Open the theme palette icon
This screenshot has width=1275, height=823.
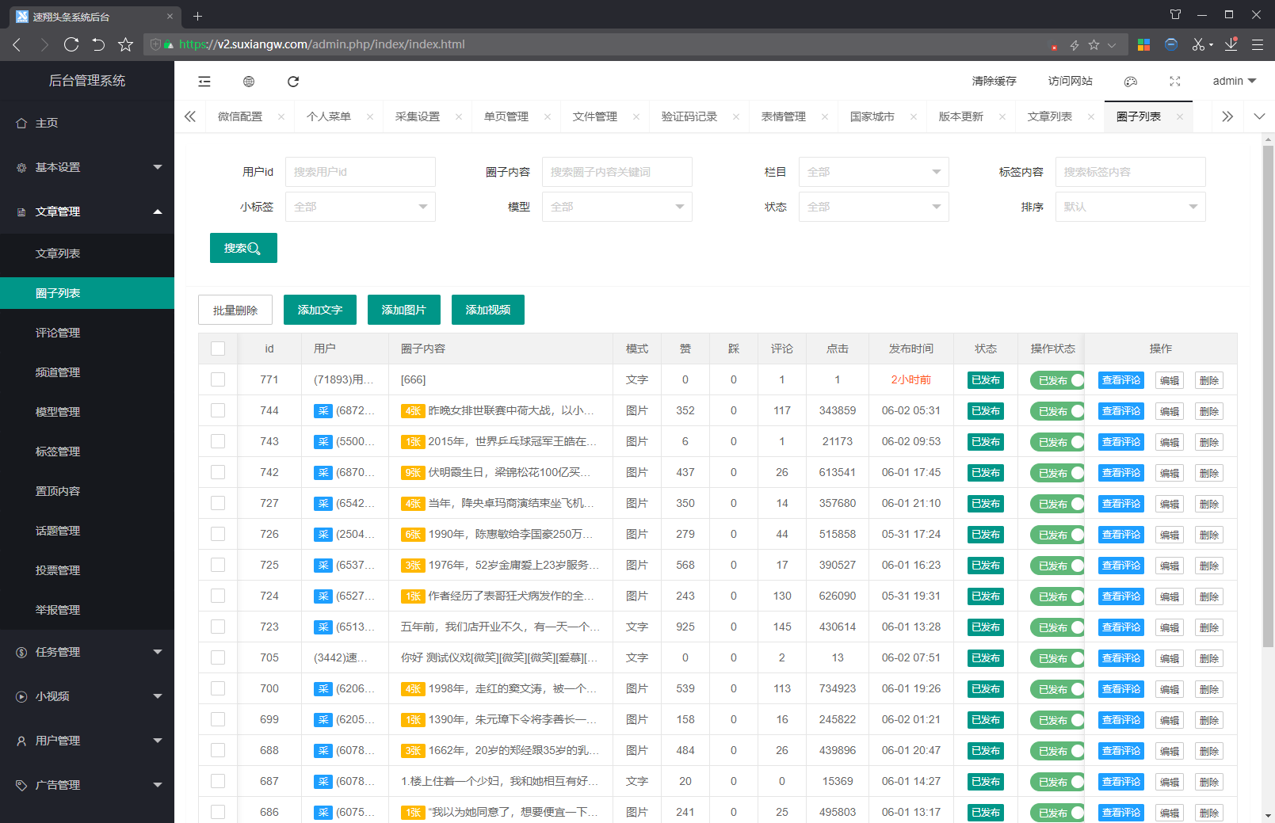(1131, 82)
